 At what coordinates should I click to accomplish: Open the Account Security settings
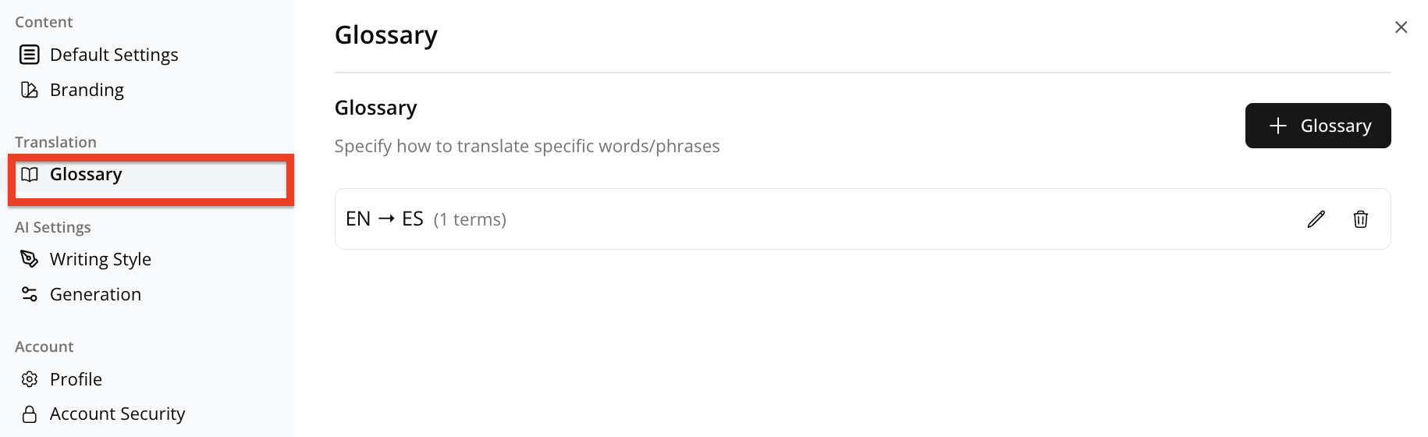(x=117, y=414)
